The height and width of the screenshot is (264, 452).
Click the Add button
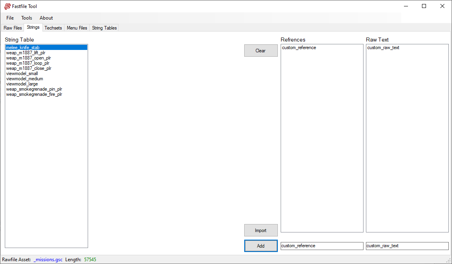[x=261, y=246]
